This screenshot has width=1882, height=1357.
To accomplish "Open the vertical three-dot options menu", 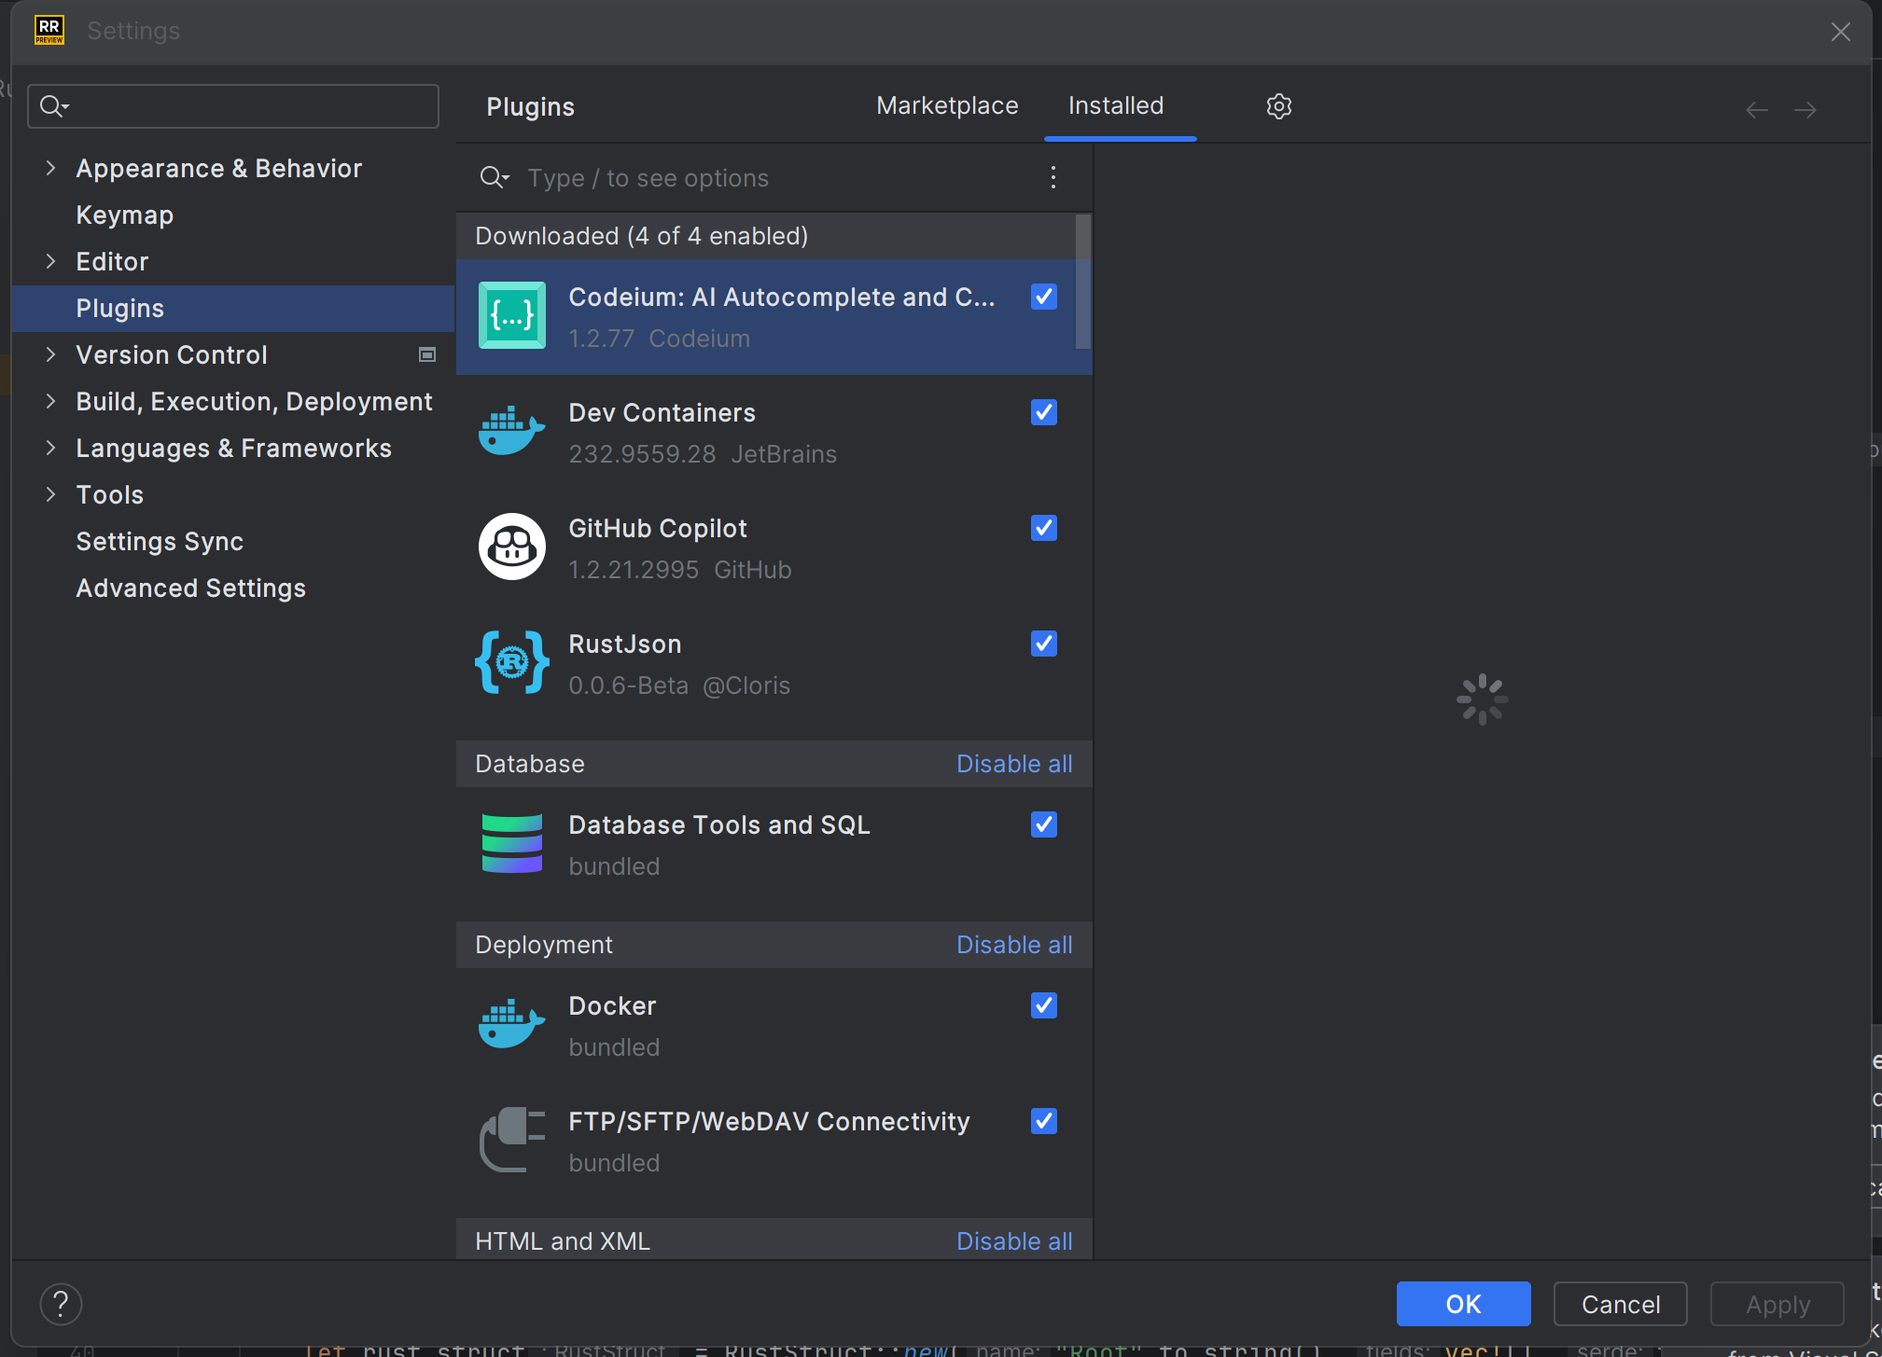I will pos(1053,177).
